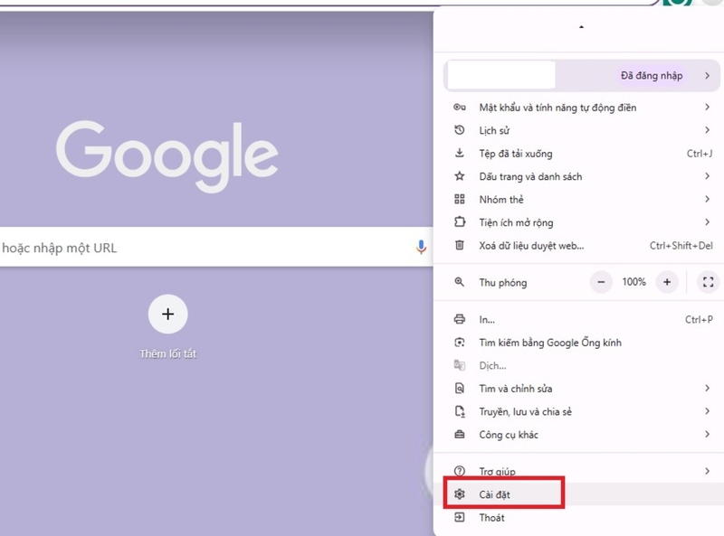The height and width of the screenshot is (536, 724).
Task: Expand chevron on Tiện ích mở rộng row
Action: tap(708, 221)
